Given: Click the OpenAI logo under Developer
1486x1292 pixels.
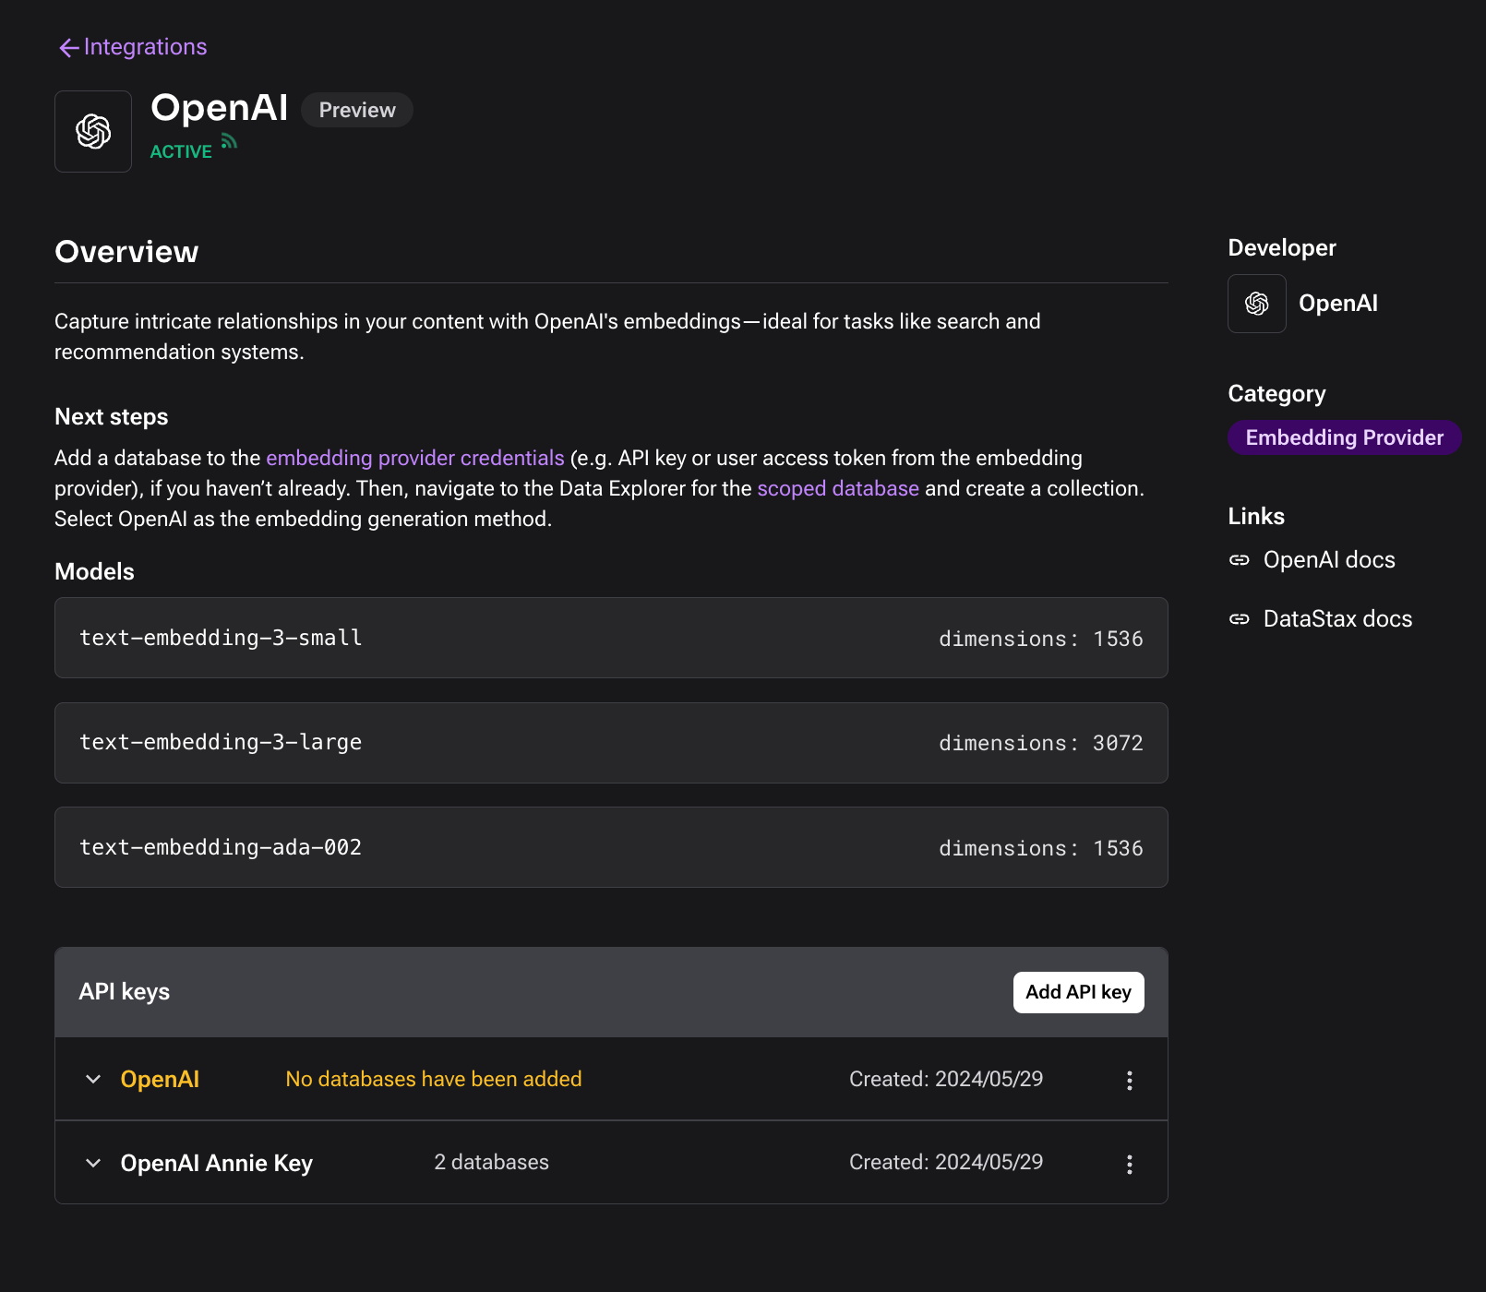Looking at the screenshot, I should click(1256, 304).
